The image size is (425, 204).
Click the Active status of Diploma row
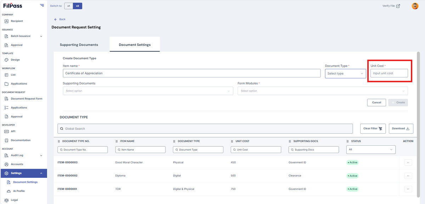pyautogui.click(x=353, y=176)
